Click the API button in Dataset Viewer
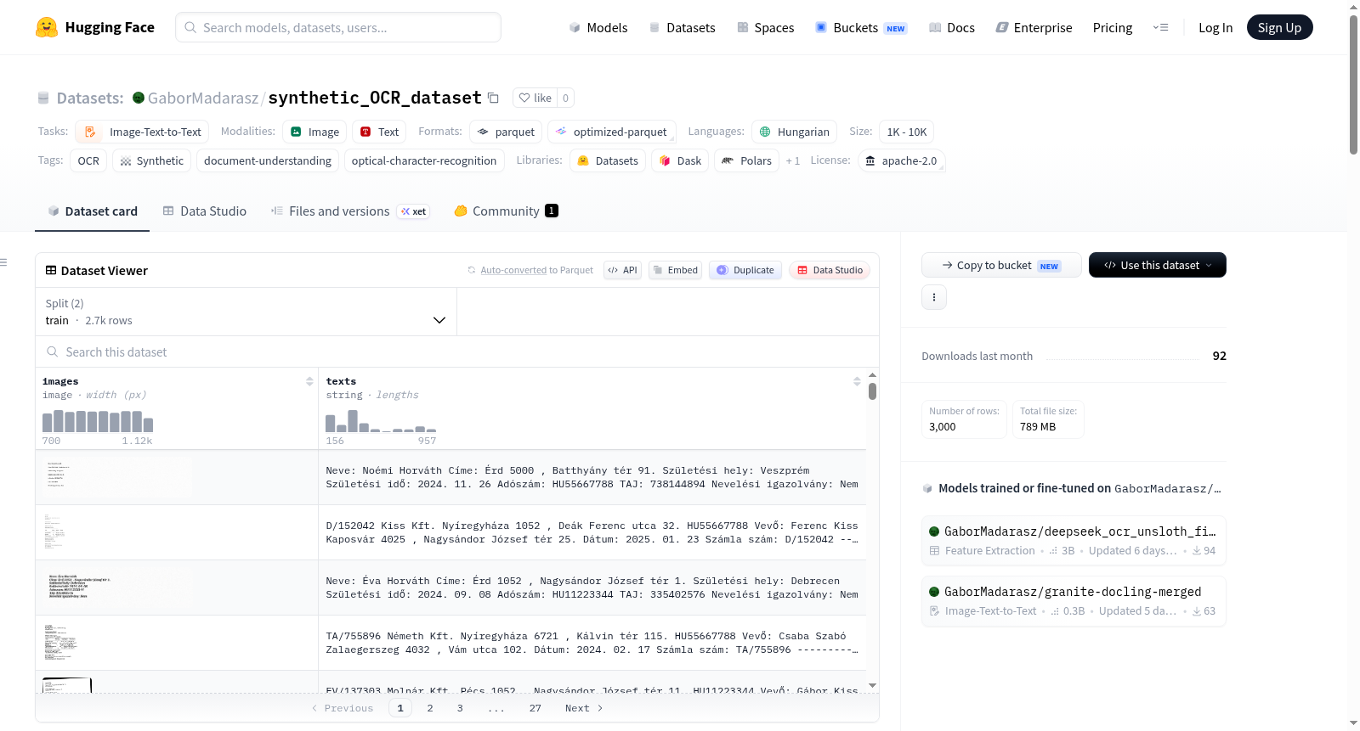 622,270
